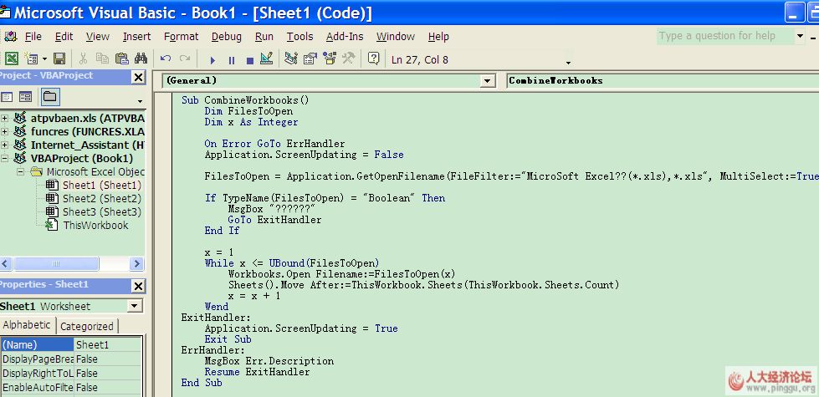Switch to the Alphabetic properties tab
Screen dimensions: 819x397
pyautogui.click(x=27, y=325)
